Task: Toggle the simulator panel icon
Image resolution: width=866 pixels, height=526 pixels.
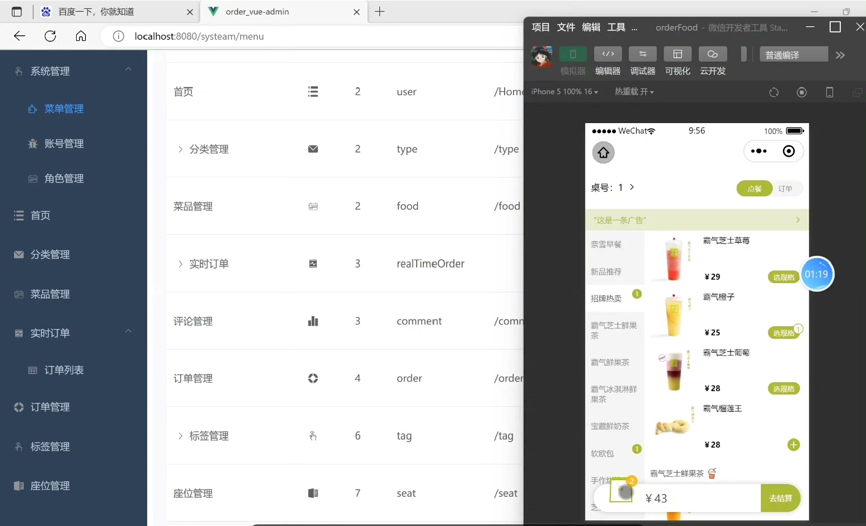Action: point(573,54)
